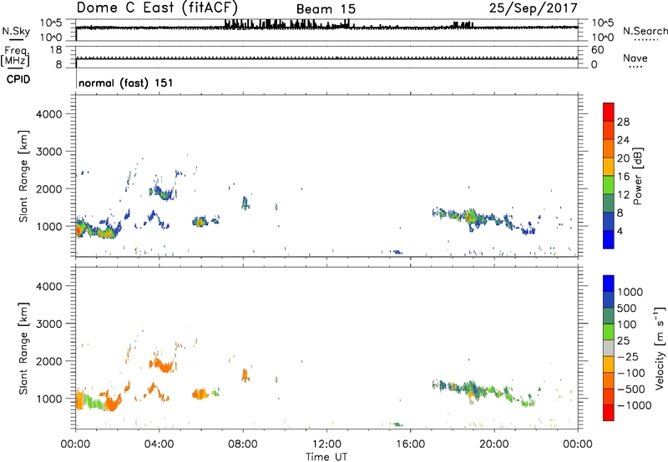Select the "N.Sky" legend label
The image size is (668, 462).
point(16,32)
